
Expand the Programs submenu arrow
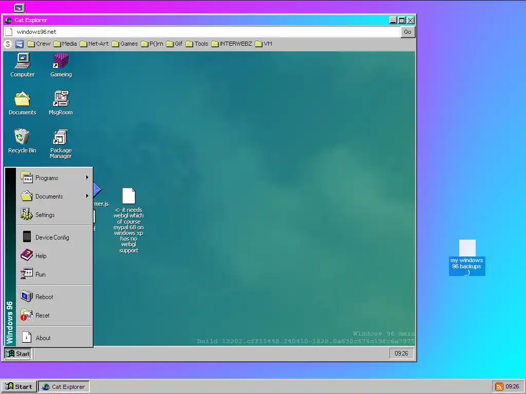click(87, 177)
